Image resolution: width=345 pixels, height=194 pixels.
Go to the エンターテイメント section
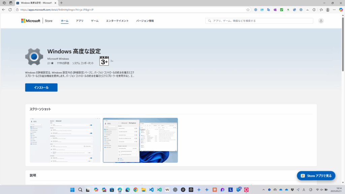tap(117, 21)
